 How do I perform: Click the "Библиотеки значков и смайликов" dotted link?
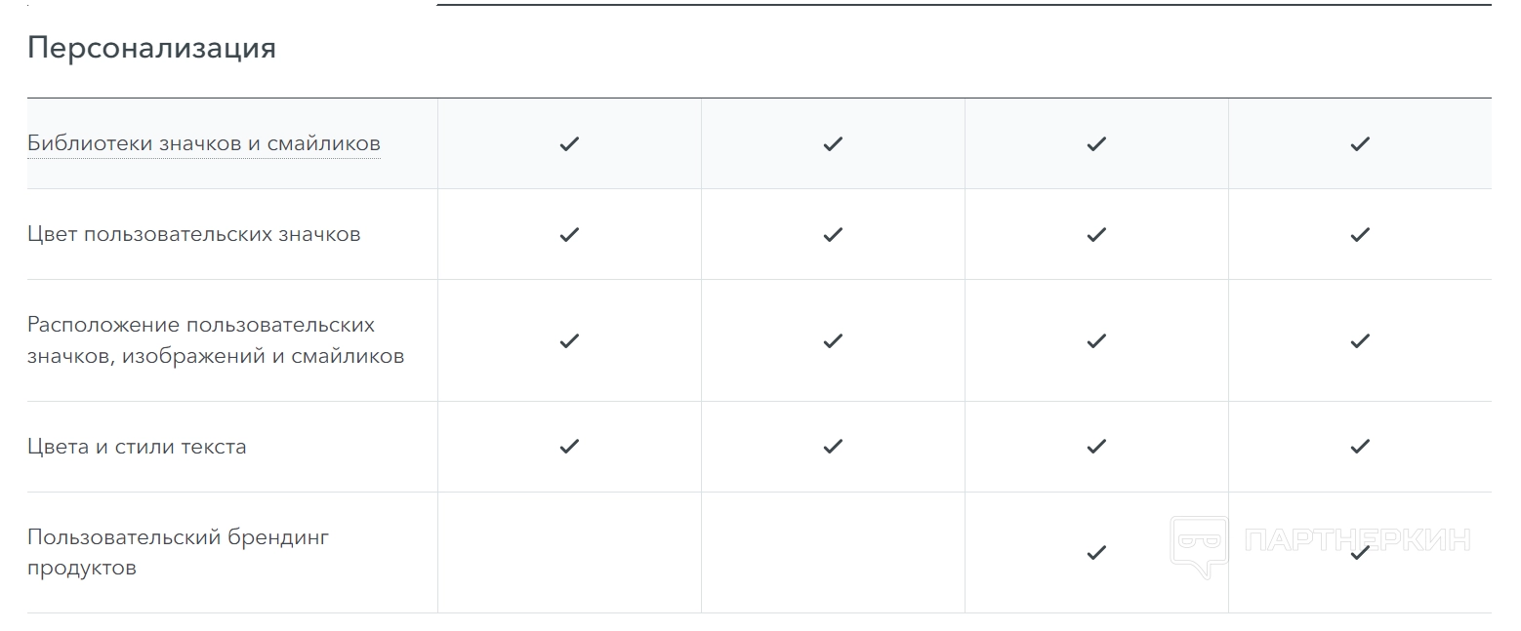pyautogui.click(x=203, y=144)
